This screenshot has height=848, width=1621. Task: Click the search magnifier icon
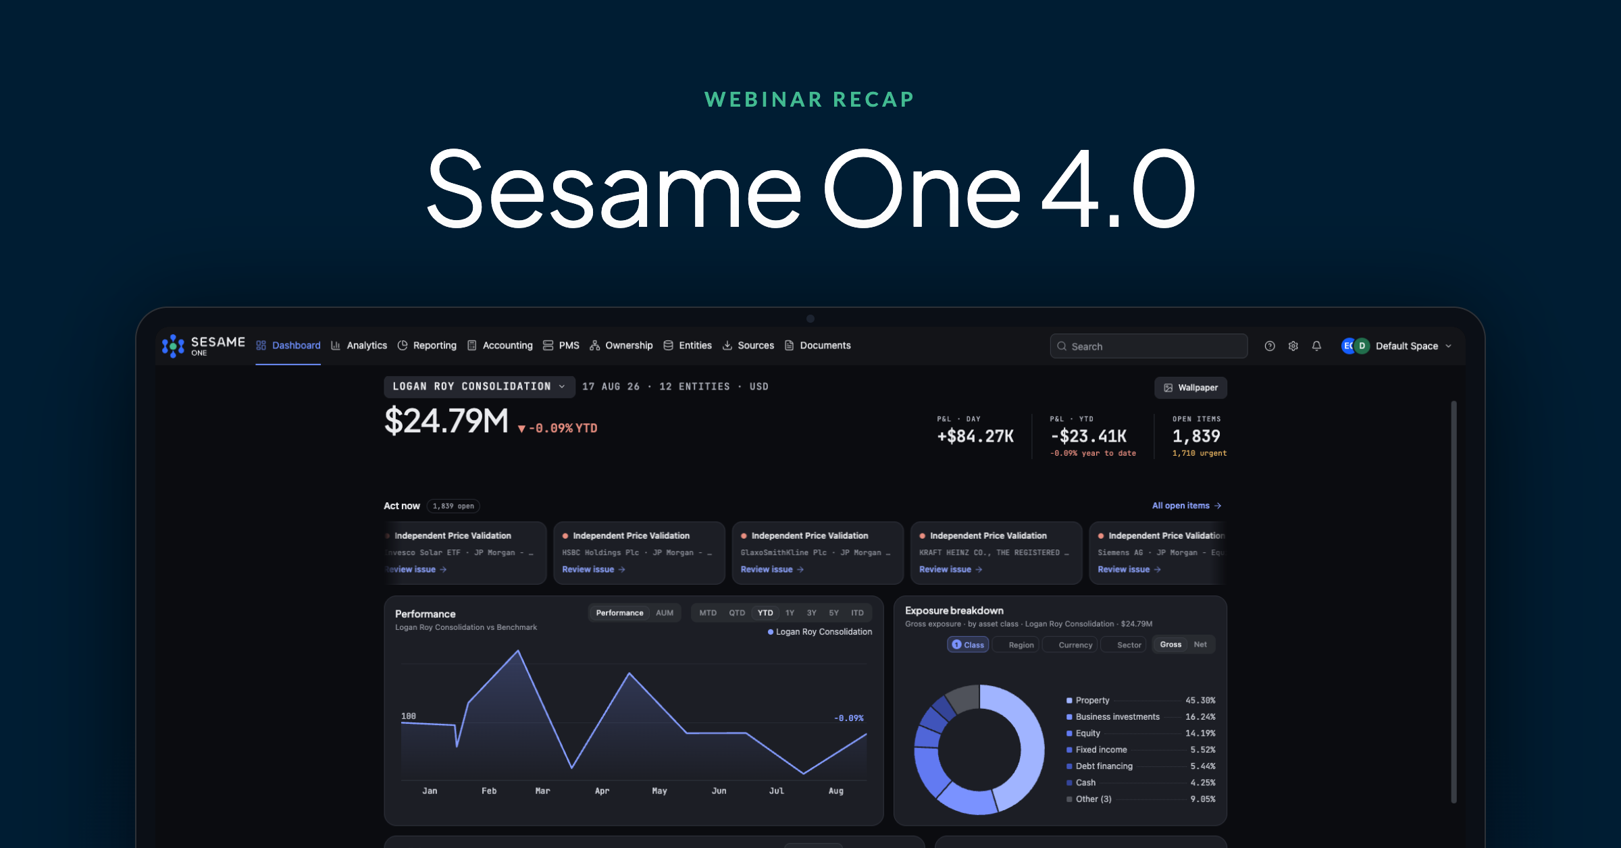1062,346
